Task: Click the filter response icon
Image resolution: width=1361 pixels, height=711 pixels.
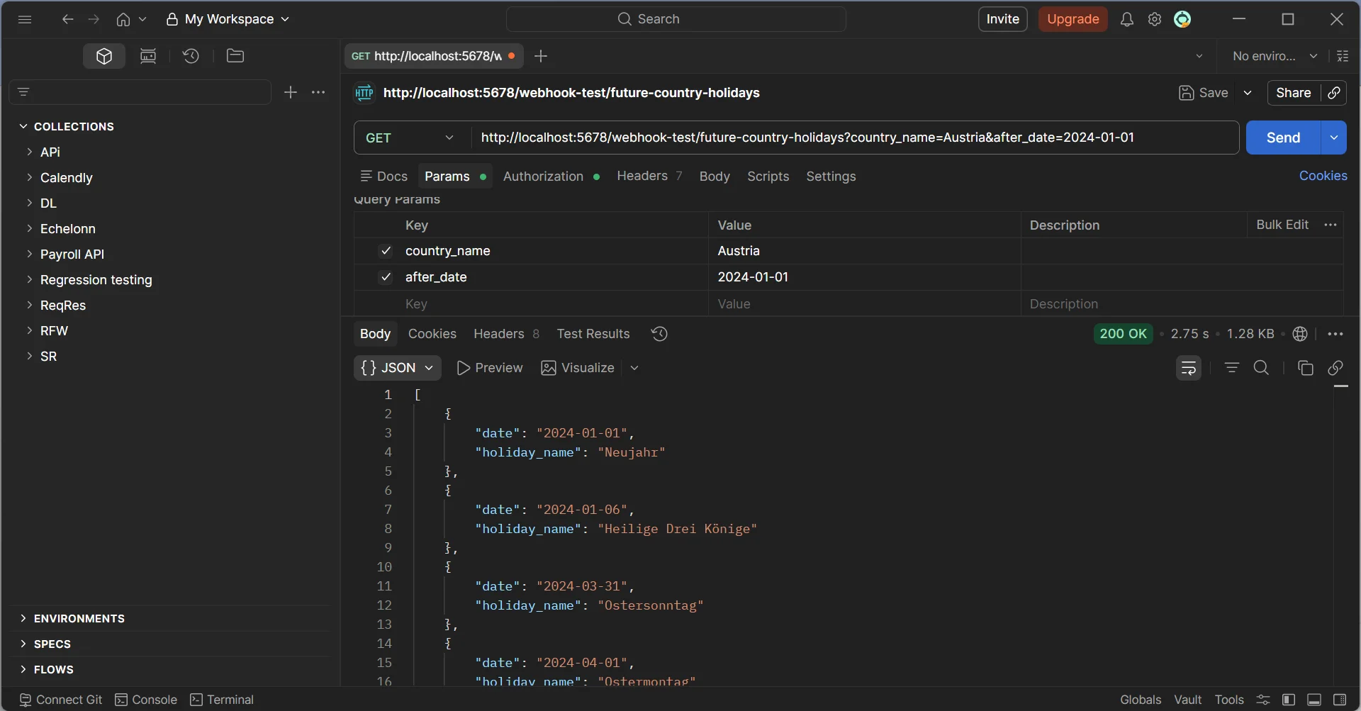Action: [1232, 368]
